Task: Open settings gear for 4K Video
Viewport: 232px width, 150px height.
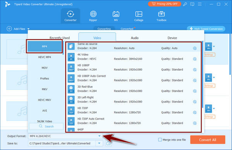Action: 195,59
